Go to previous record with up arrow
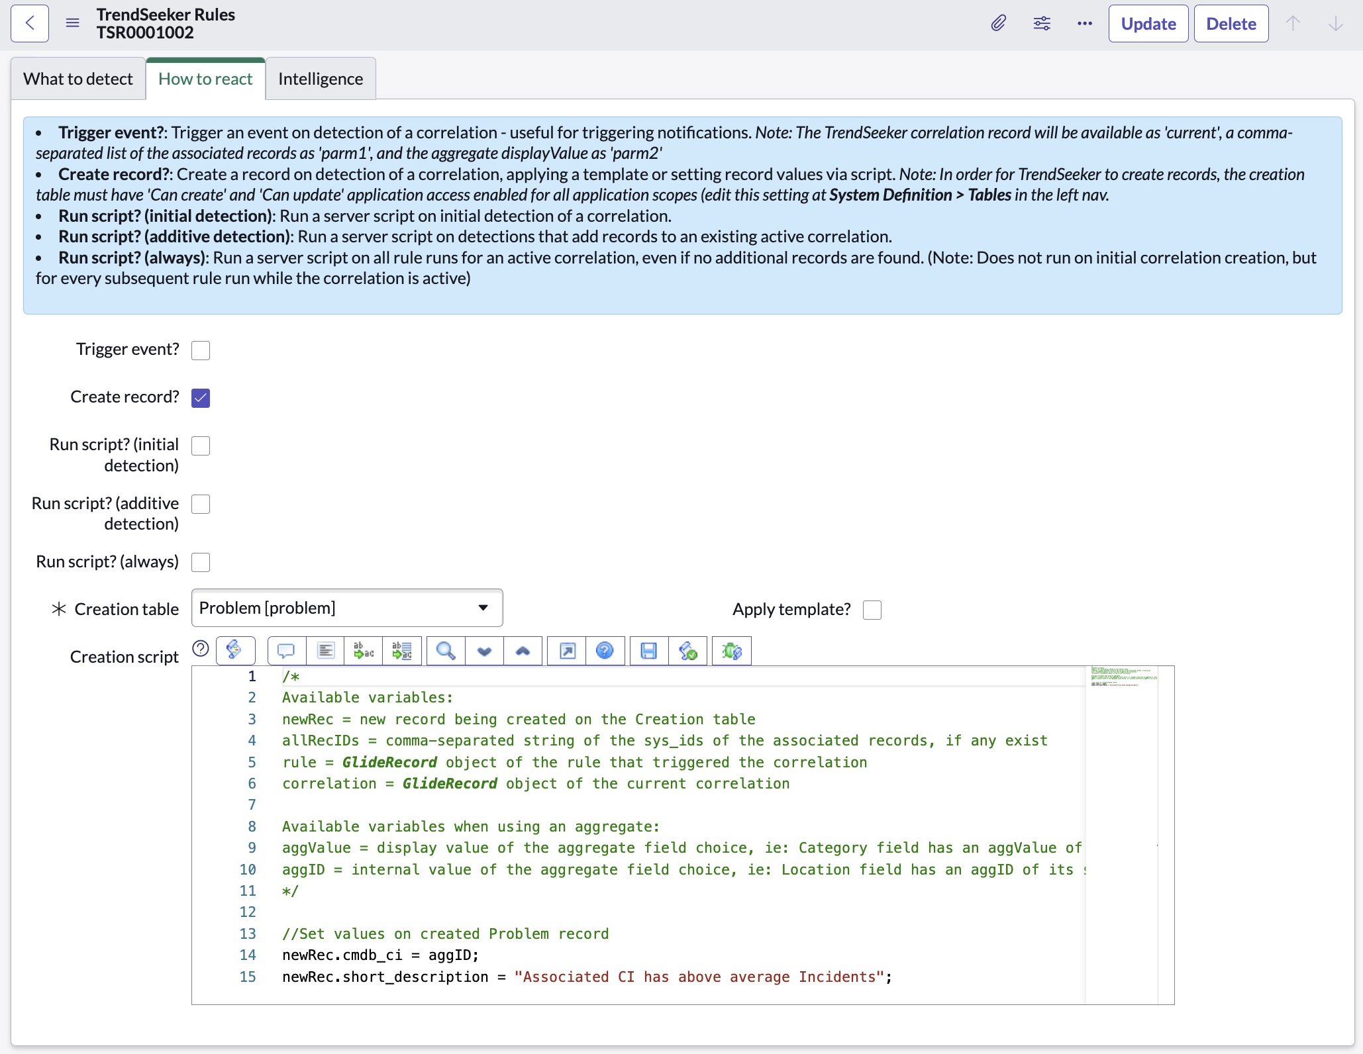1363x1054 pixels. click(x=1293, y=24)
